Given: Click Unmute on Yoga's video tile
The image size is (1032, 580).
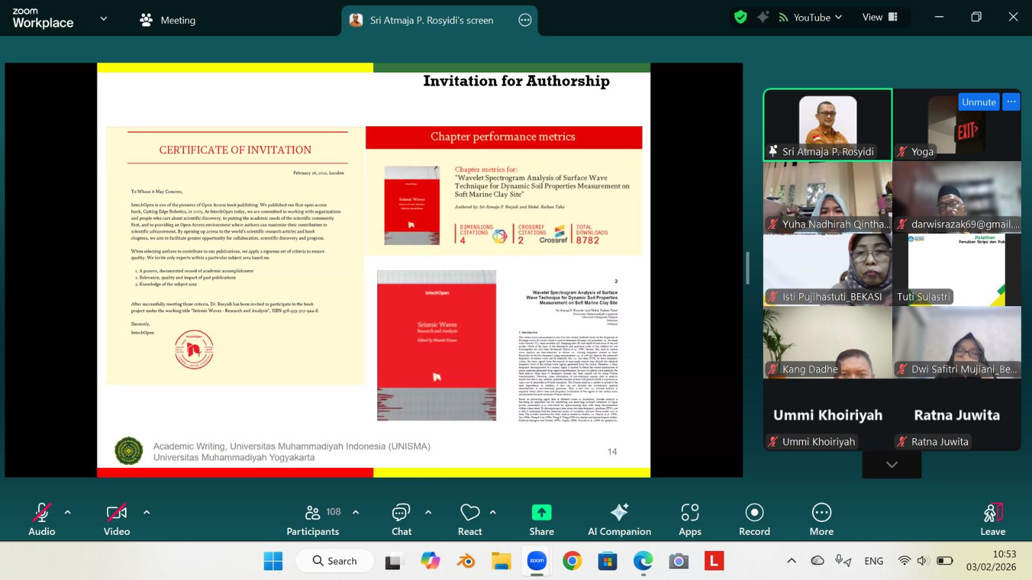Looking at the screenshot, I should 978,102.
